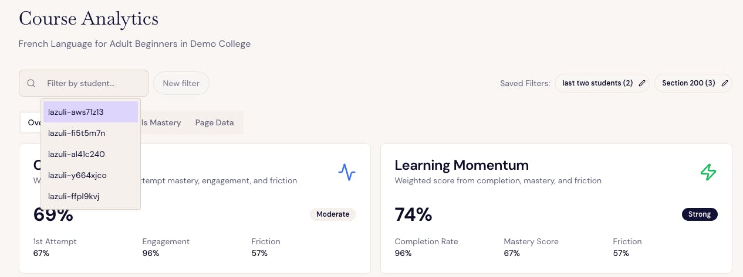The height and width of the screenshot is (277, 743).
Task: Select lazuli-y664xjco student option
Action: (x=90, y=175)
